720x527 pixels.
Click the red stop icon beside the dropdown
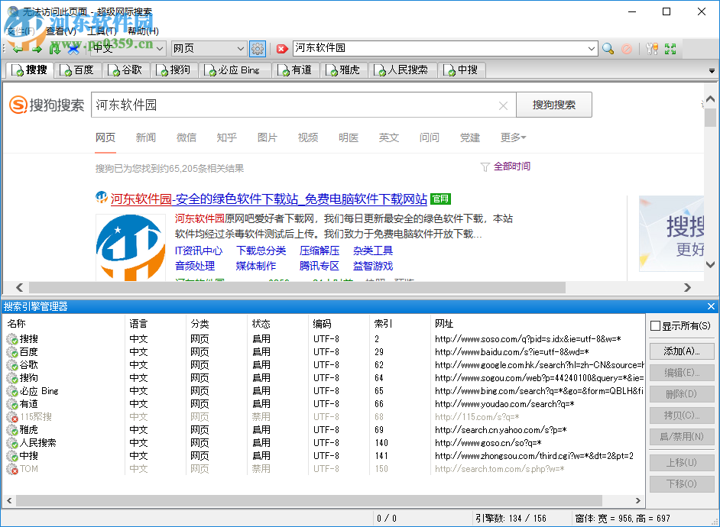pos(283,47)
